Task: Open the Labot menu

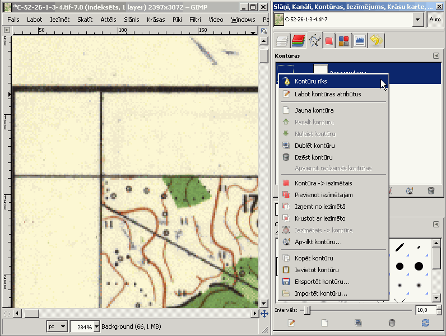Action: pos(34,20)
